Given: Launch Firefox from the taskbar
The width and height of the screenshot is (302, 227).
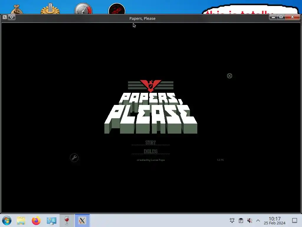Looking at the screenshot, I should click(x=36, y=220).
